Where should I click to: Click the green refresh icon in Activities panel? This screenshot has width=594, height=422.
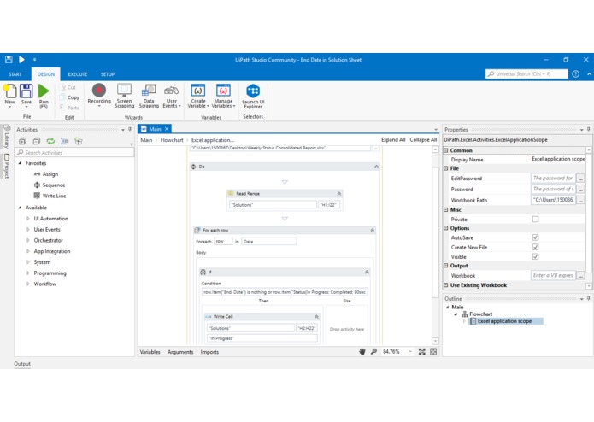click(50, 141)
